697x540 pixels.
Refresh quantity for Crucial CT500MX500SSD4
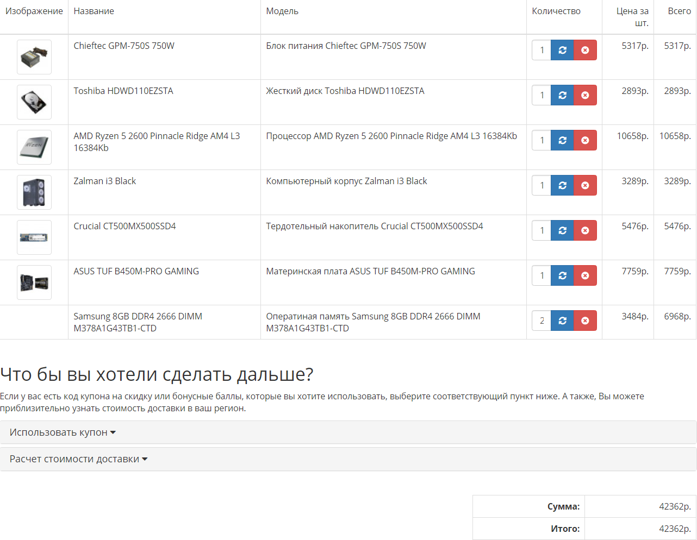[562, 230]
